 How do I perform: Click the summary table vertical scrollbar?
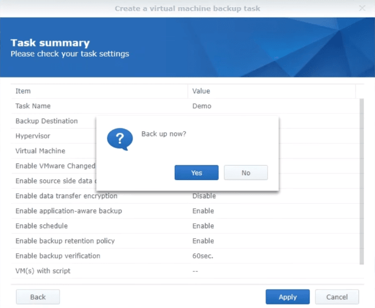(x=362, y=182)
